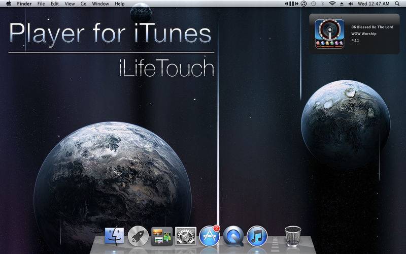Open the Bluetooth status menu

click(x=323, y=4)
